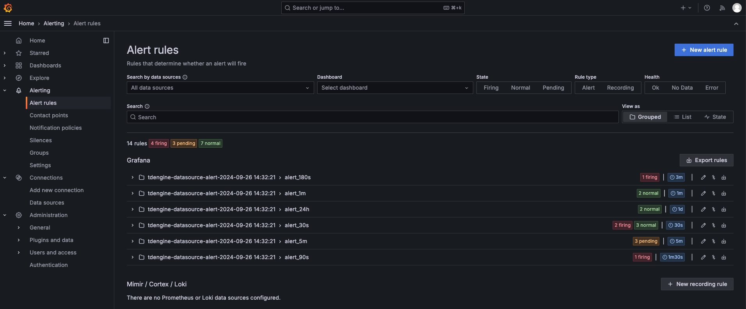Collapse the Alerting sidebar section
746x309 pixels.
pyautogui.click(x=5, y=90)
